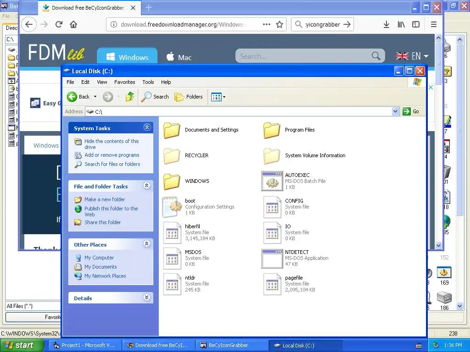Select the ntldr system file icon
This screenshot has width=470, height=352.
pos(172,284)
